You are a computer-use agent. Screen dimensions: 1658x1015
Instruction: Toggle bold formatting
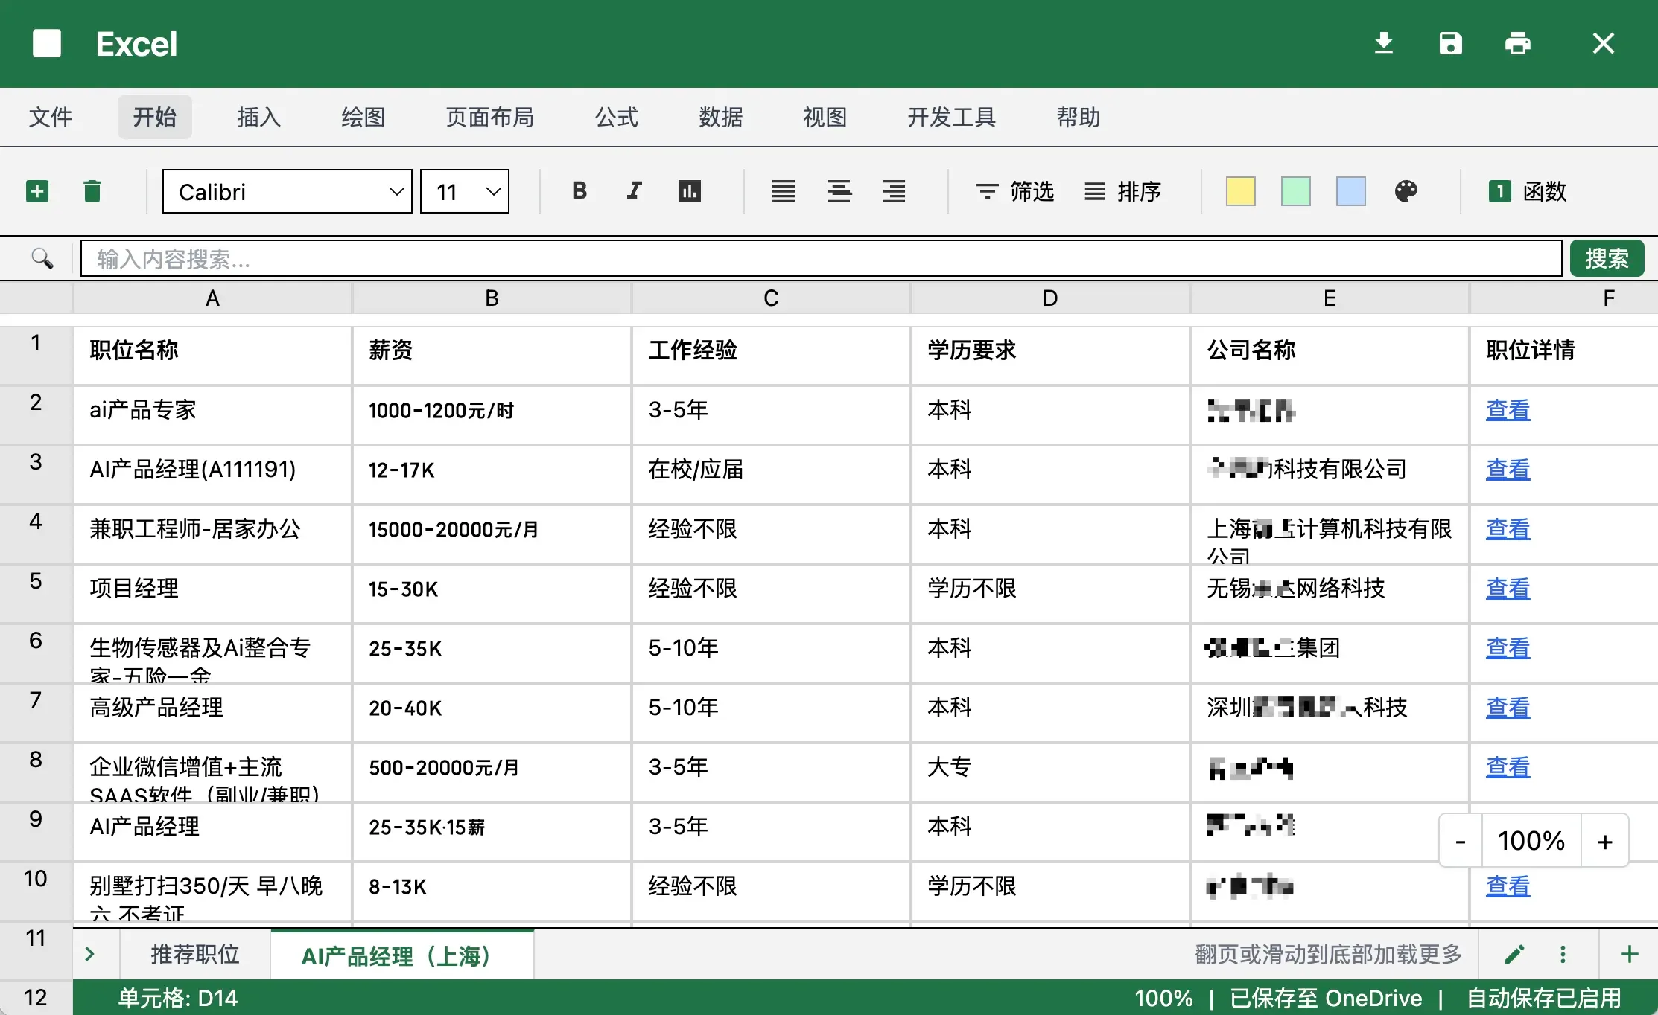click(x=579, y=191)
